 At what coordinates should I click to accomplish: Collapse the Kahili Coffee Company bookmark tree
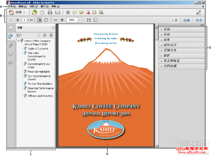tap(19, 41)
